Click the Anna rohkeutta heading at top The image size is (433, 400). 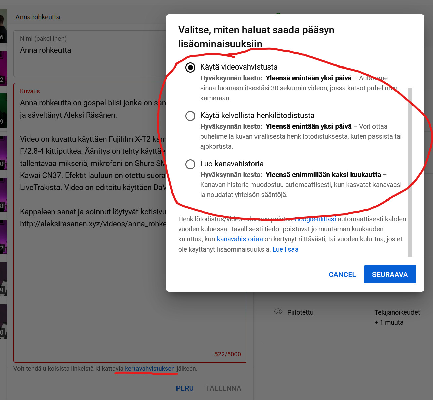click(38, 17)
